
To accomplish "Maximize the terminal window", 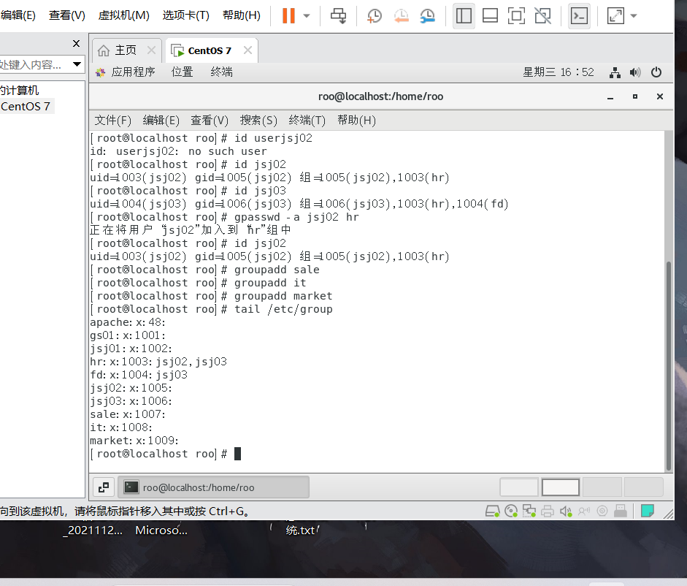I will click(635, 96).
